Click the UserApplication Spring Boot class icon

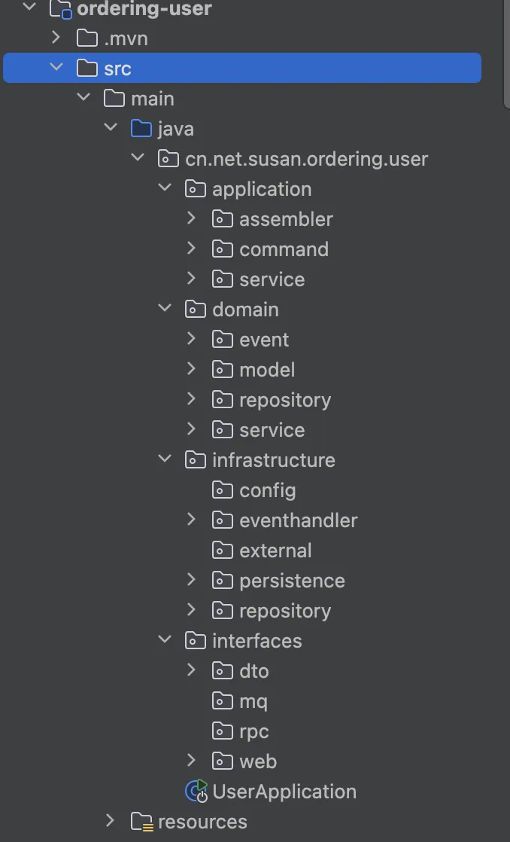pyautogui.click(x=196, y=792)
